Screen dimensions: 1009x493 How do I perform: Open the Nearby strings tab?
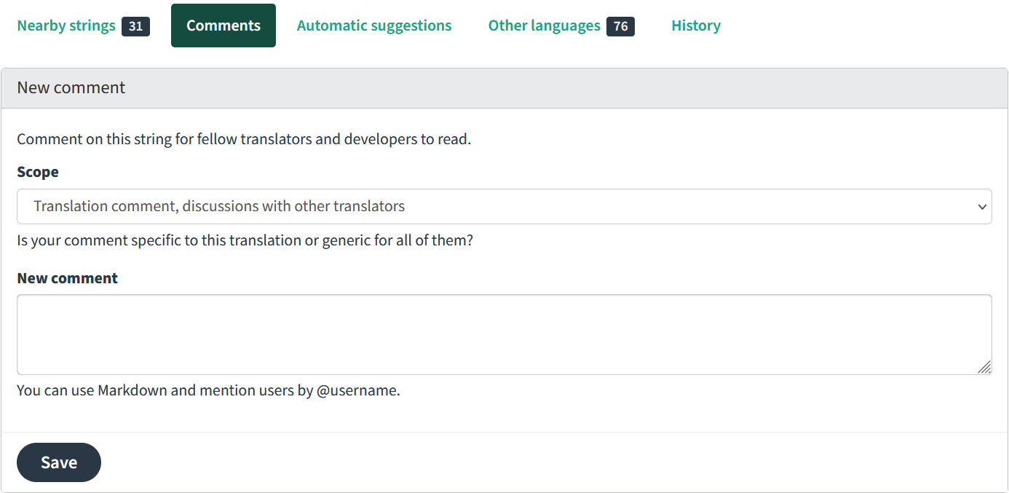pos(82,25)
